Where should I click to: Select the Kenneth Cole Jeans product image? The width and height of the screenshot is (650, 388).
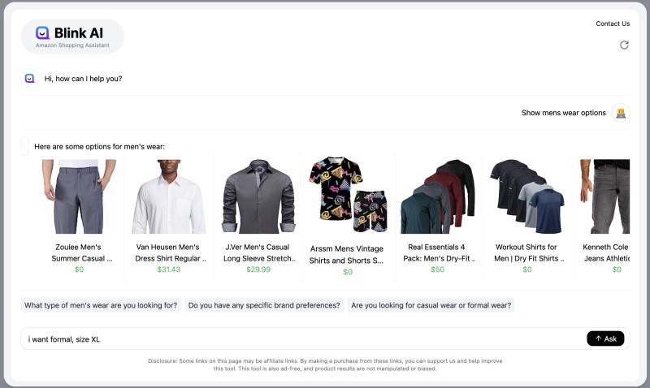coord(604,196)
